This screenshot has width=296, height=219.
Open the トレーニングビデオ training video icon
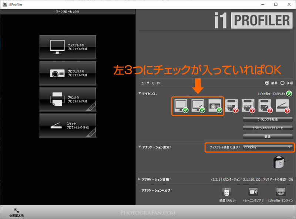pos(253,192)
